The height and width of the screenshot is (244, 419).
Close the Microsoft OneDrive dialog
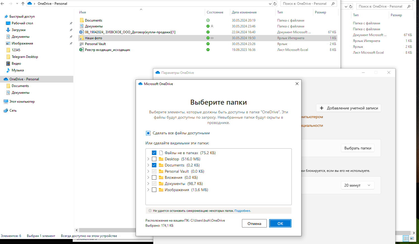(297, 84)
